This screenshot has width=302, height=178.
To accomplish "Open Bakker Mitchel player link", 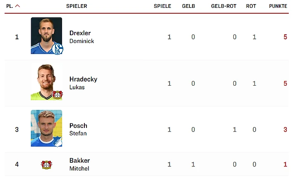I will tap(79, 164).
